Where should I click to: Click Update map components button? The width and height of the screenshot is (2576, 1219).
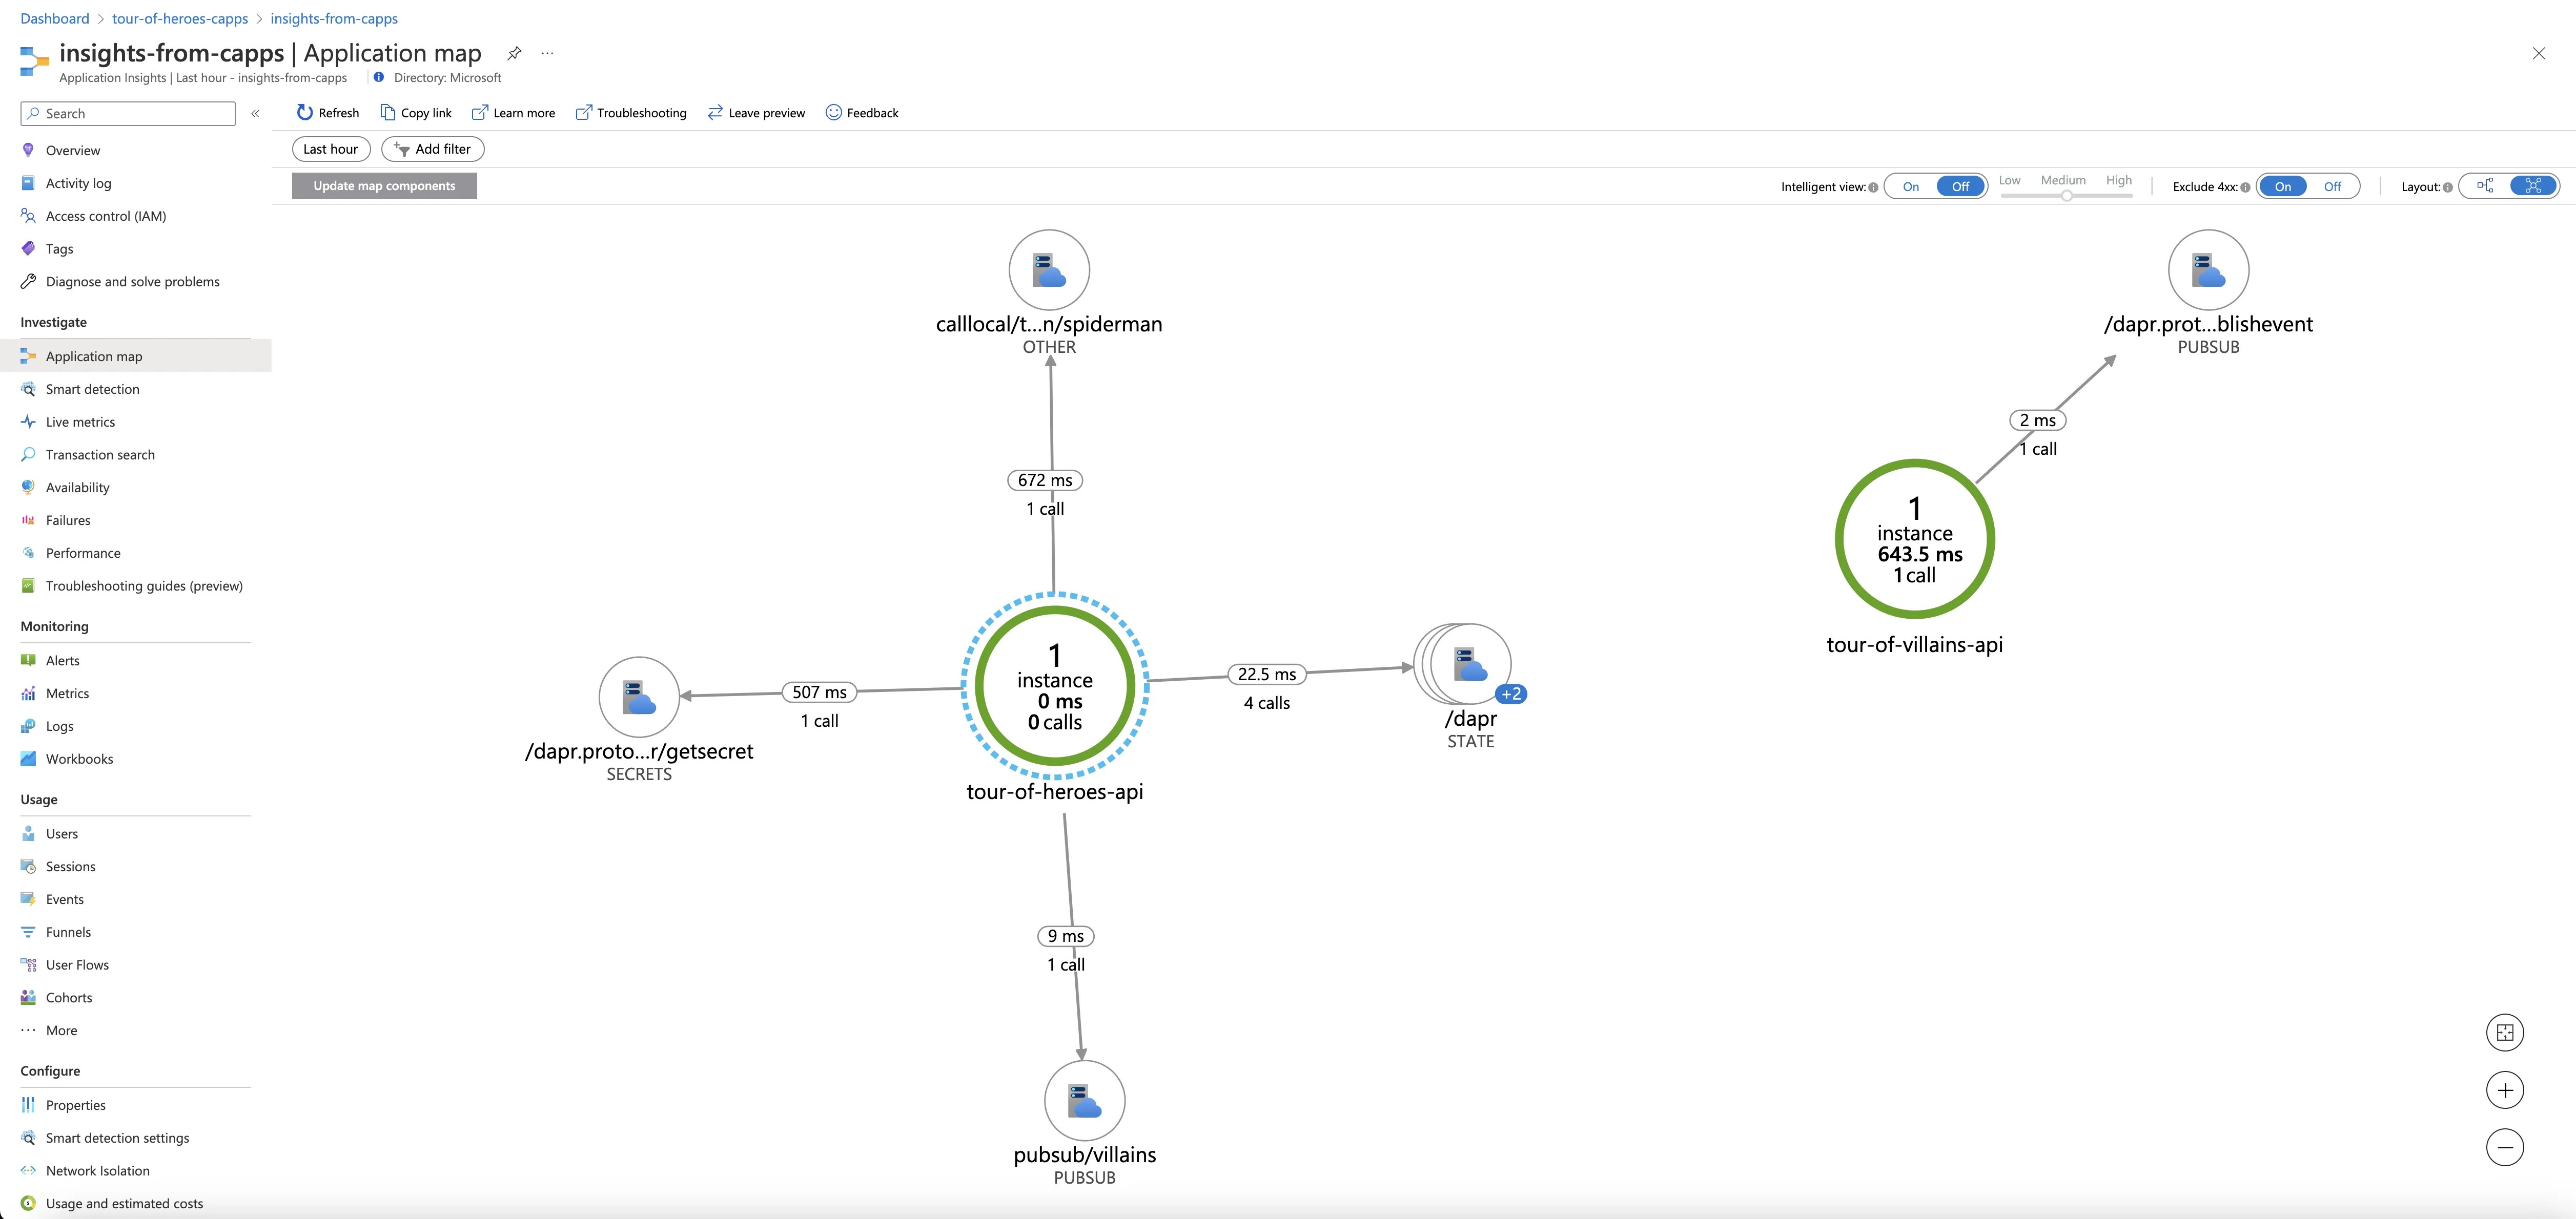[384, 186]
